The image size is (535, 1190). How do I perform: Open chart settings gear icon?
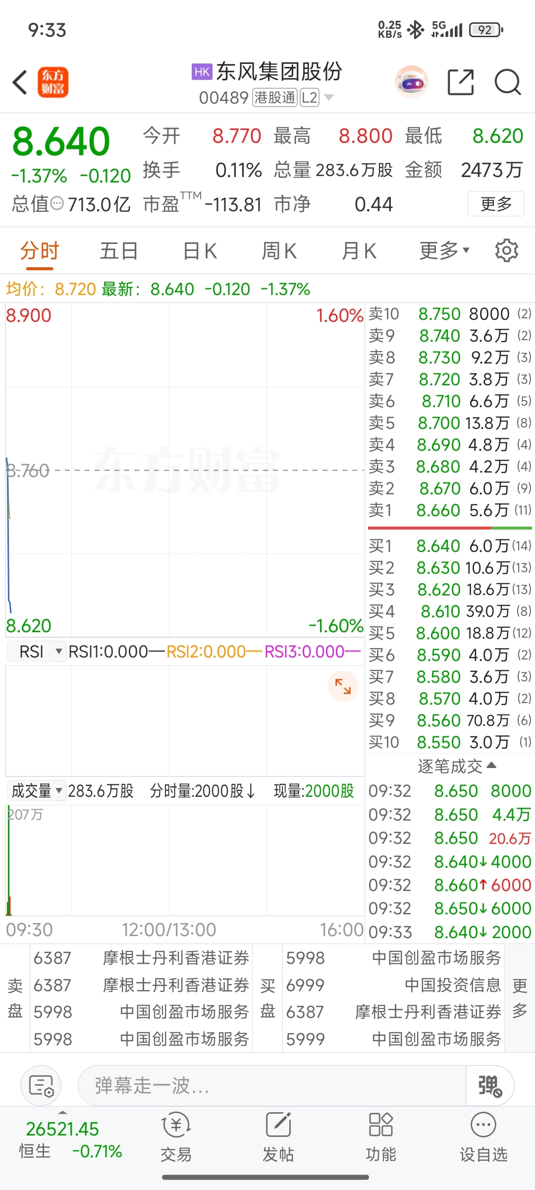point(507,251)
